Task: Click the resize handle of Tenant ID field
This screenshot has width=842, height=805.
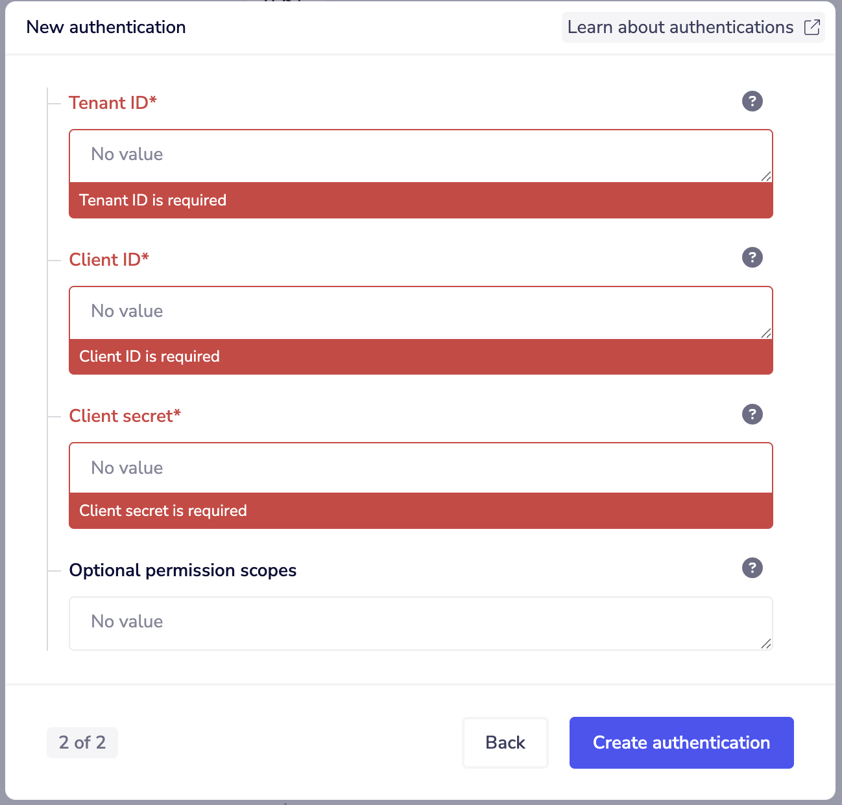Action: (x=767, y=175)
